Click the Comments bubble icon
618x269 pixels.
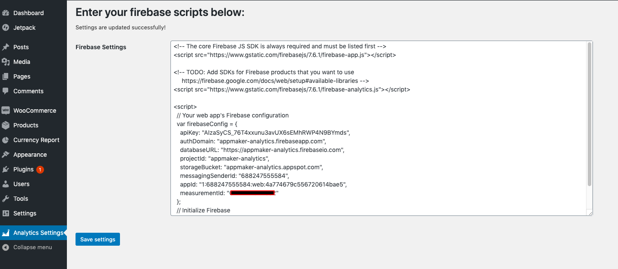[6, 91]
